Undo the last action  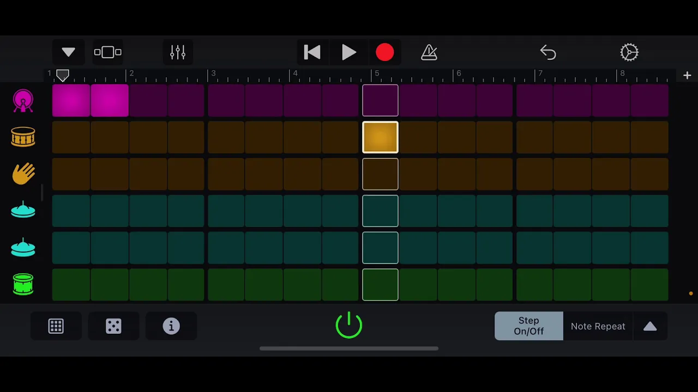pos(548,52)
